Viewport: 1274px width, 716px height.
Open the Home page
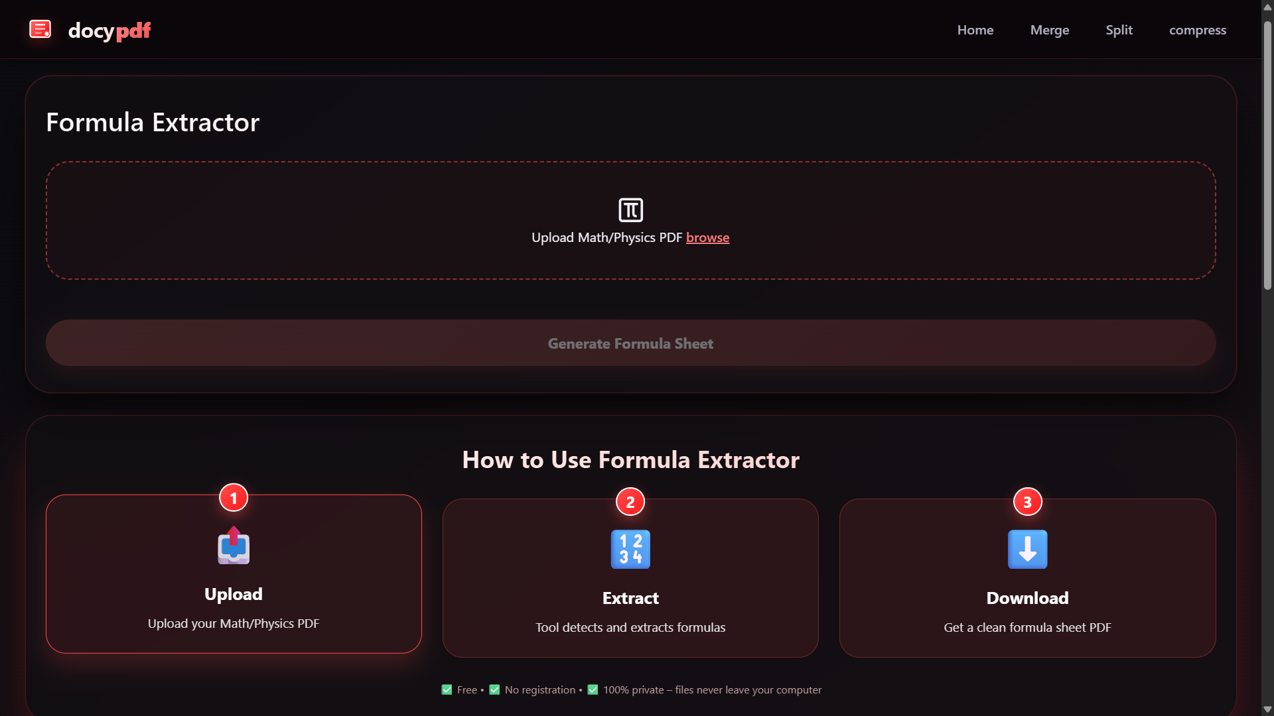coord(975,30)
